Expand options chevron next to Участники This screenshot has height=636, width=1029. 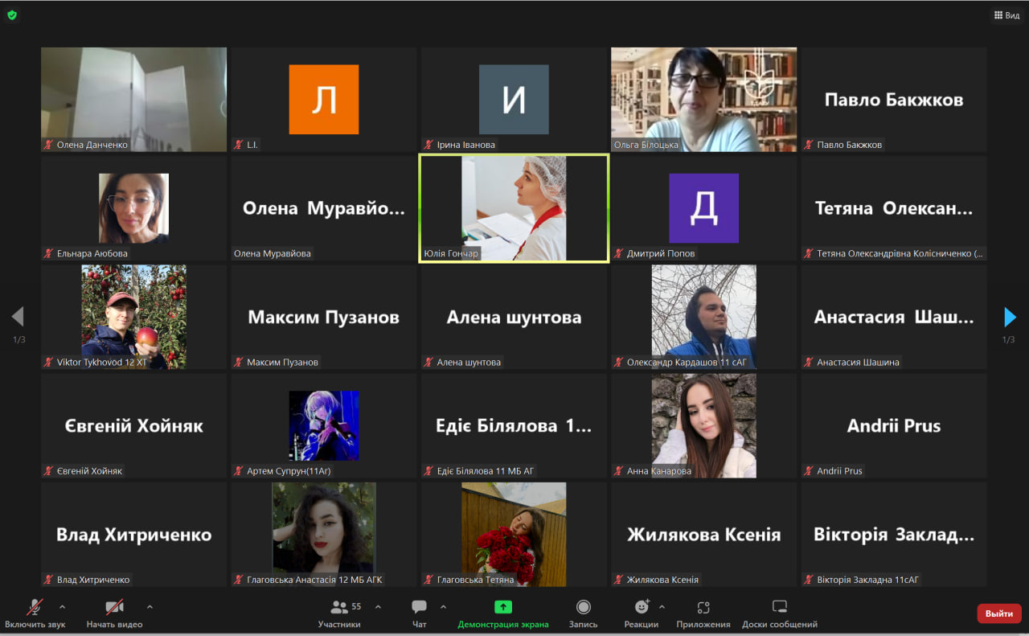tap(379, 607)
